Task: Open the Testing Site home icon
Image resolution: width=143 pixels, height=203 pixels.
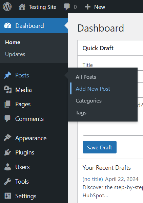Action: click(x=22, y=7)
